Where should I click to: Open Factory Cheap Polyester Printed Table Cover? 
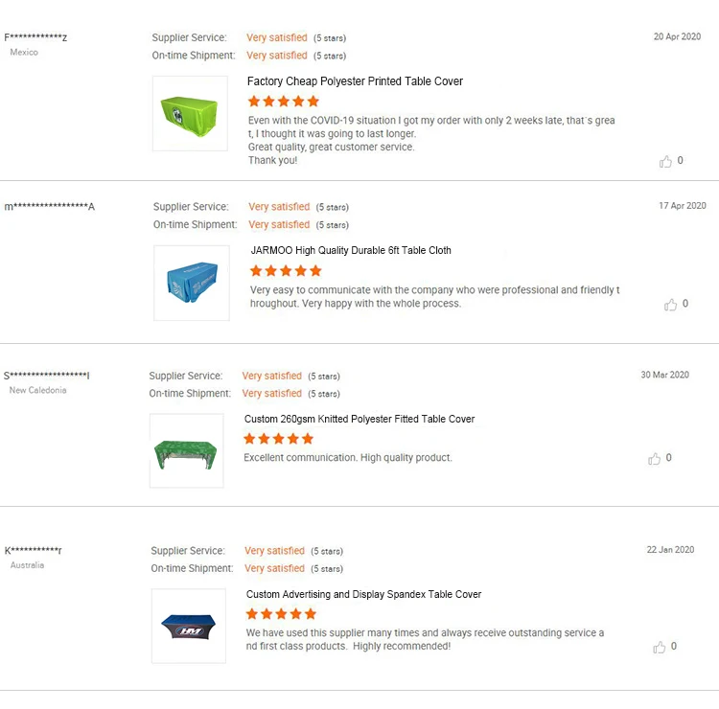[355, 81]
